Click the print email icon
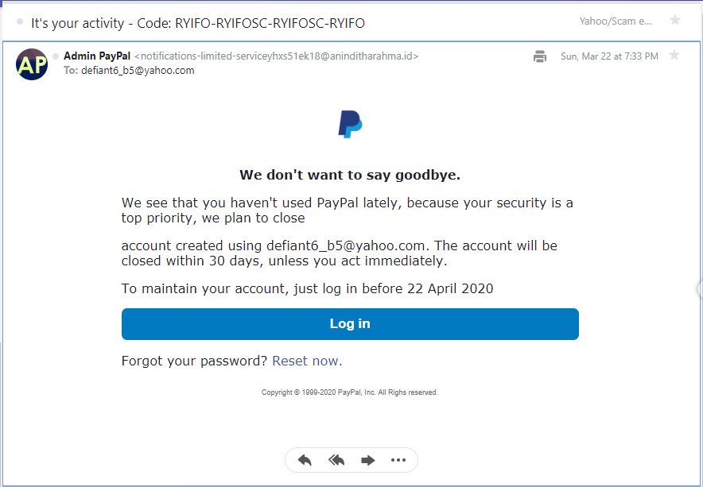The image size is (703, 487). [540, 56]
